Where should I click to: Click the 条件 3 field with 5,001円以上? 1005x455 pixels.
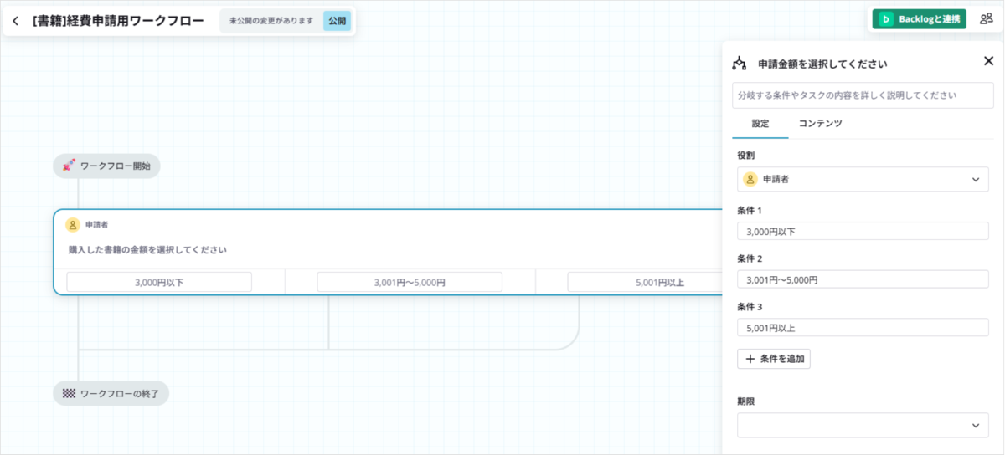pos(863,328)
